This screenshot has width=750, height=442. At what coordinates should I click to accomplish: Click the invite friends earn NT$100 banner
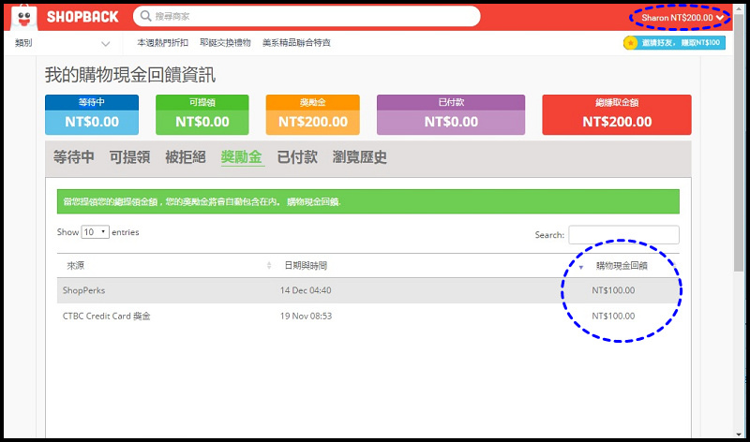674,42
